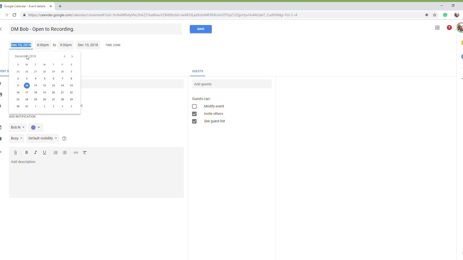Insert a bulleted list

[64, 153]
